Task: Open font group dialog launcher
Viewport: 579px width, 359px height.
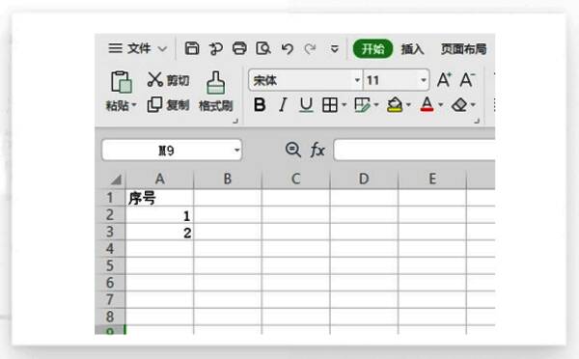Action: (x=477, y=121)
